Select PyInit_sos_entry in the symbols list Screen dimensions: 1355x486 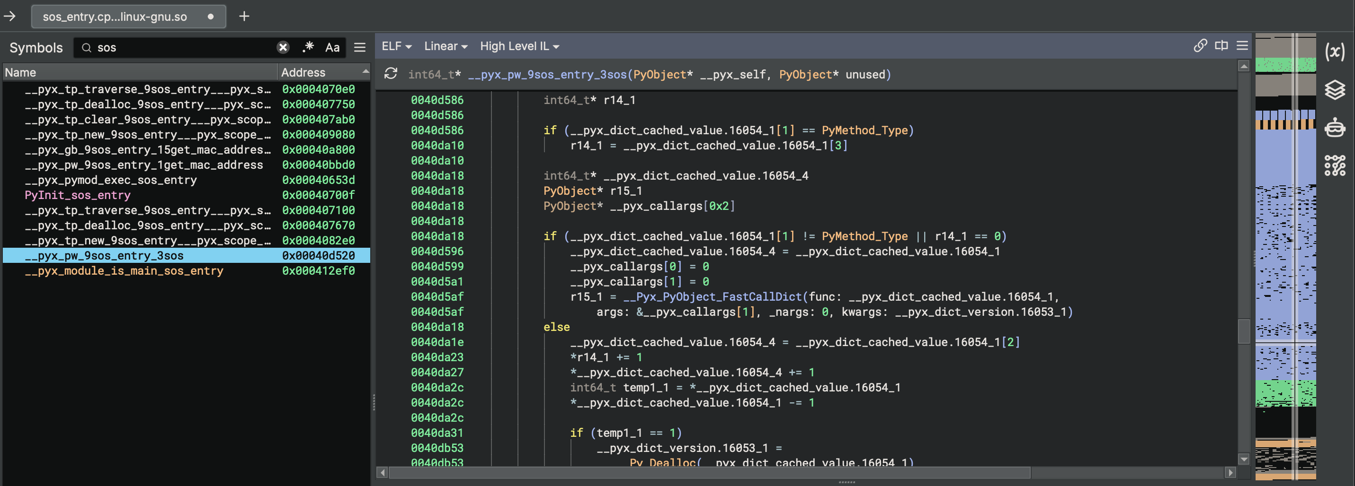pyautogui.click(x=77, y=195)
